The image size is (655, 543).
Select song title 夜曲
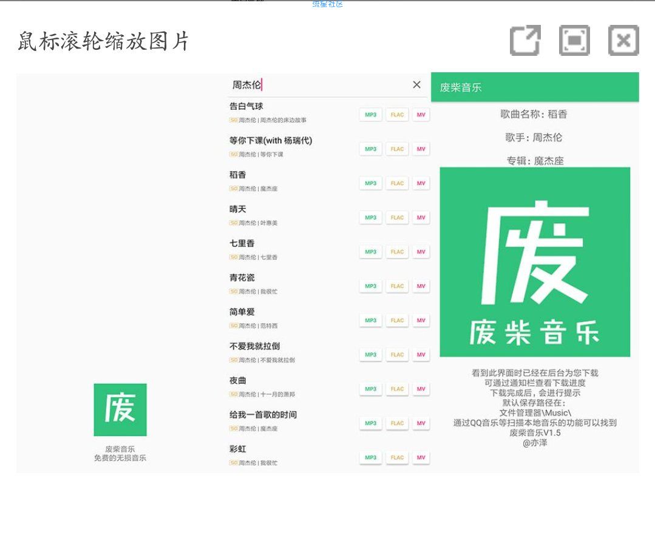pyautogui.click(x=238, y=380)
